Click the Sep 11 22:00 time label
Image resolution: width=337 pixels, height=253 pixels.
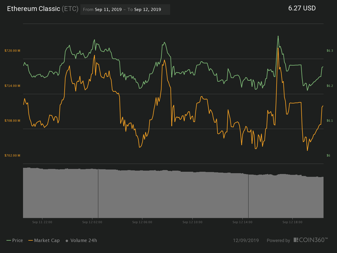tap(42, 222)
